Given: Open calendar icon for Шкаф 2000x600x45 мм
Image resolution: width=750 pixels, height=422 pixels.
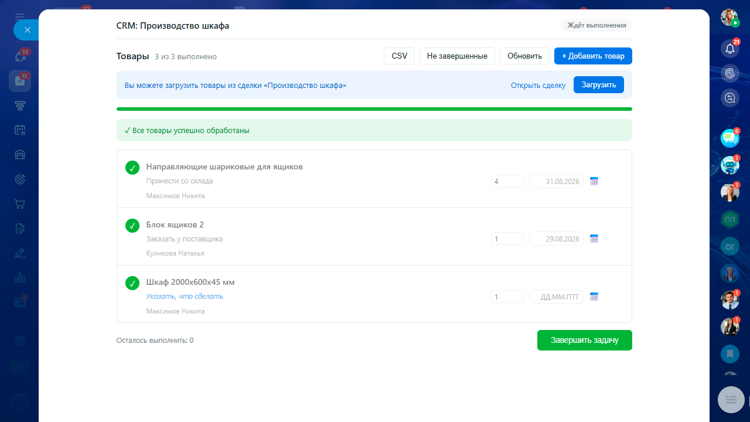Looking at the screenshot, I should coord(594,297).
